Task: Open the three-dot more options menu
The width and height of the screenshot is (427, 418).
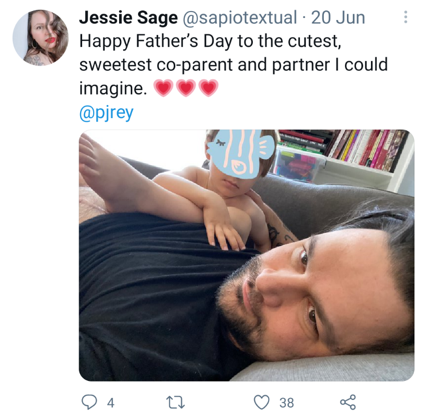Action: coord(405,17)
